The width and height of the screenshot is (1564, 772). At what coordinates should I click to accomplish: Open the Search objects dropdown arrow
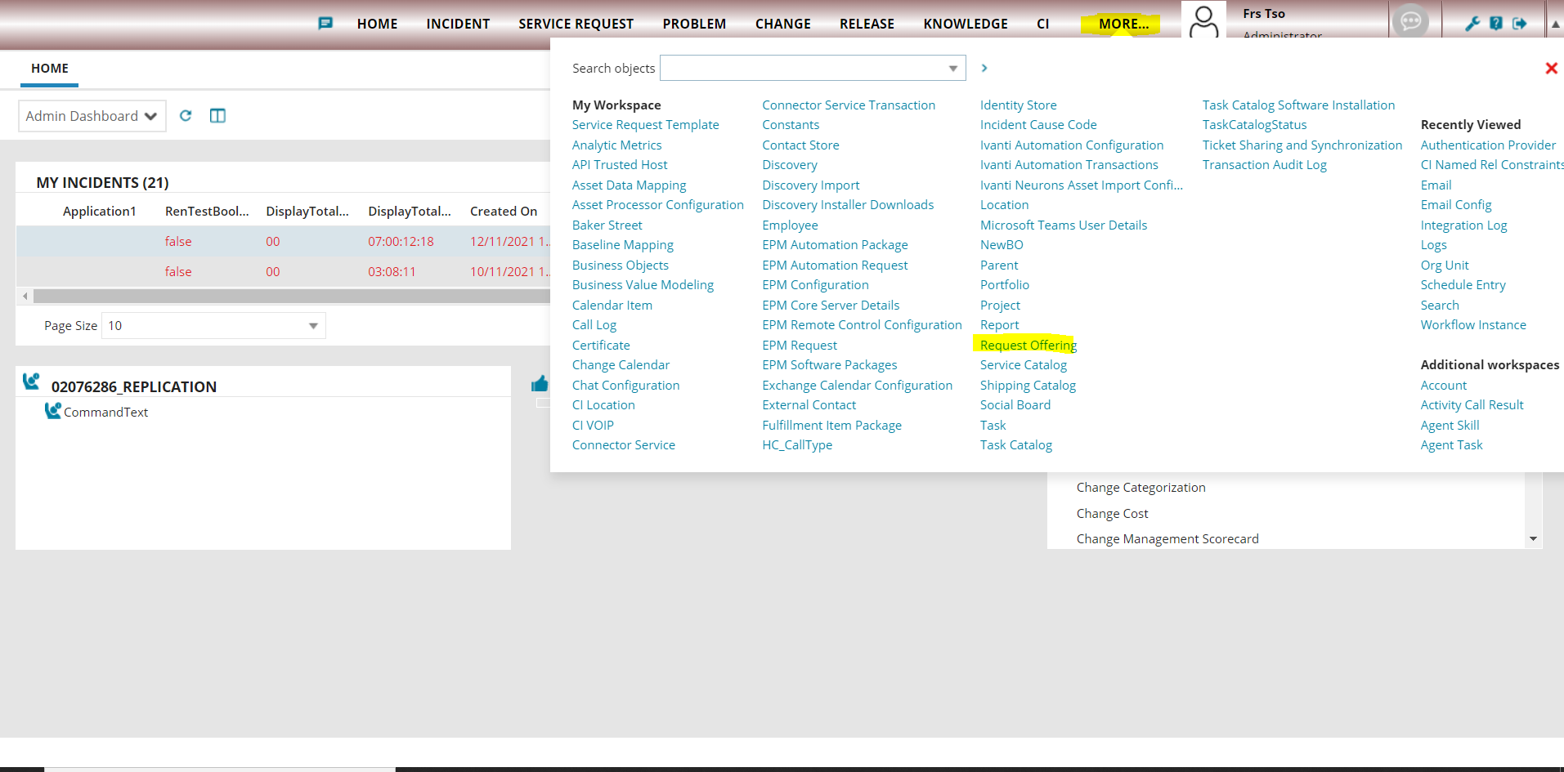click(x=952, y=69)
